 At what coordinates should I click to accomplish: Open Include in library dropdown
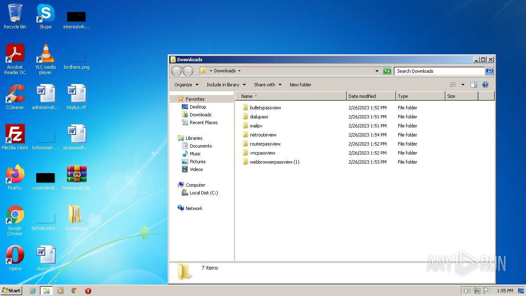tap(226, 85)
